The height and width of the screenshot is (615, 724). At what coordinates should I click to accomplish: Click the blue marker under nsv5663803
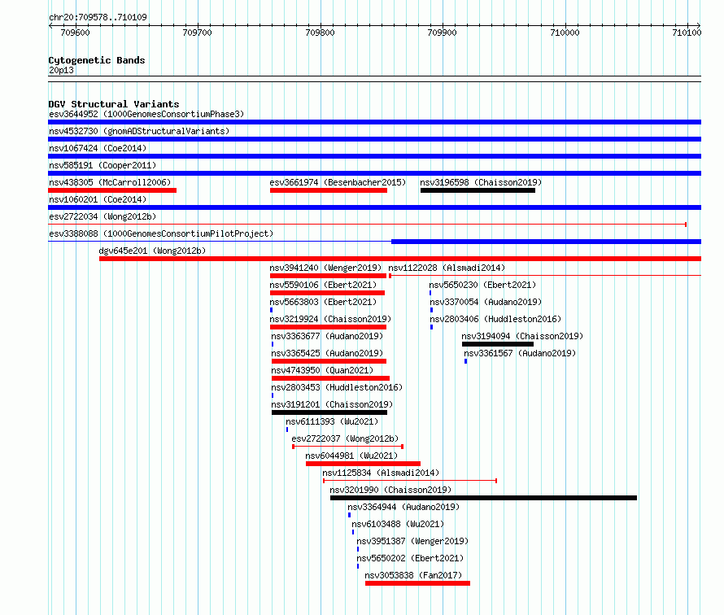pyautogui.click(x=271, y=310)
